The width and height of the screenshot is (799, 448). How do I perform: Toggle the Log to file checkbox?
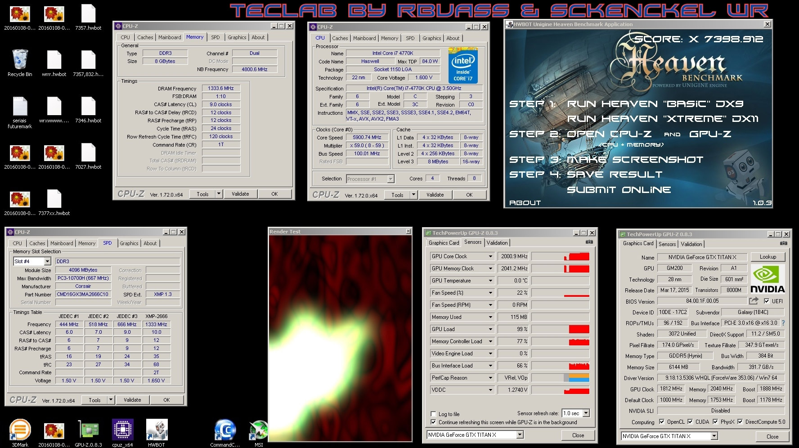(x=433, y=414)
